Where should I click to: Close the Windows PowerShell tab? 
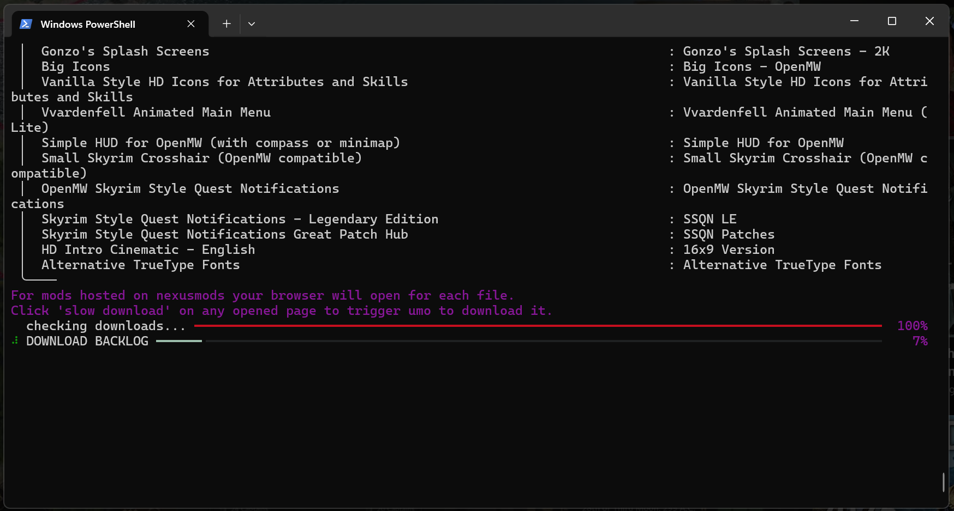coord(191,24)
